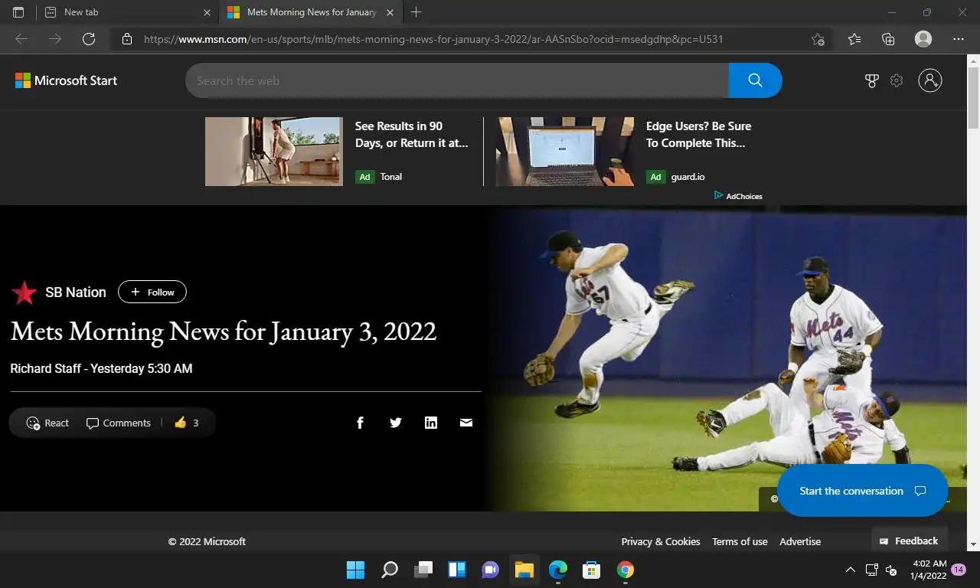
Task: Share article on Twitter
Action: point(396,423)
